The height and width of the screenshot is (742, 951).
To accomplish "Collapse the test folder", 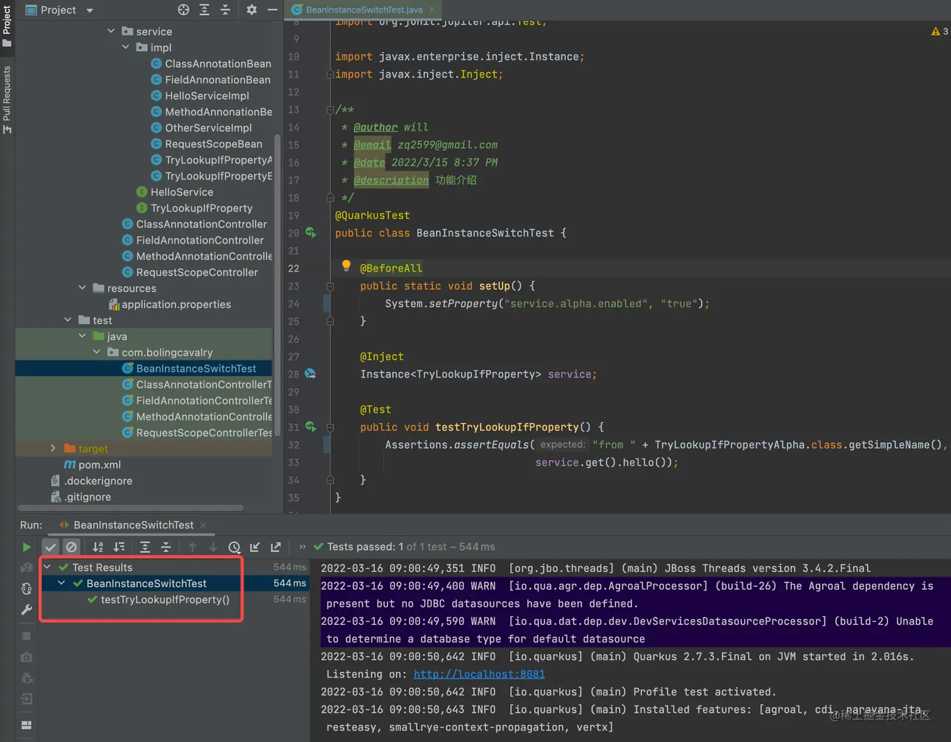I will point(67,320).
